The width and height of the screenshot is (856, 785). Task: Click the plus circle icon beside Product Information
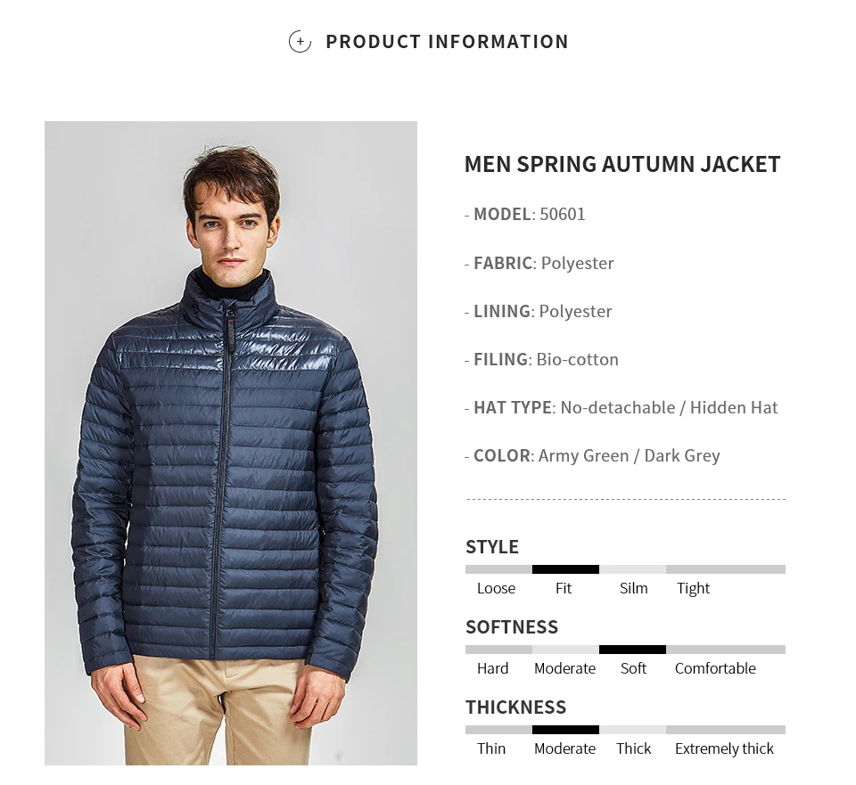tap(300, 42)
